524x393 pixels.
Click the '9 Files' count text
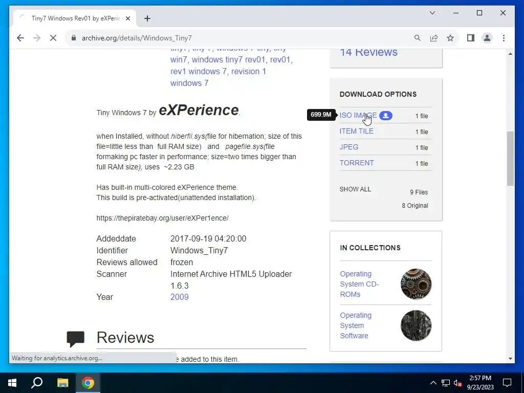click(x=419, y=192)
